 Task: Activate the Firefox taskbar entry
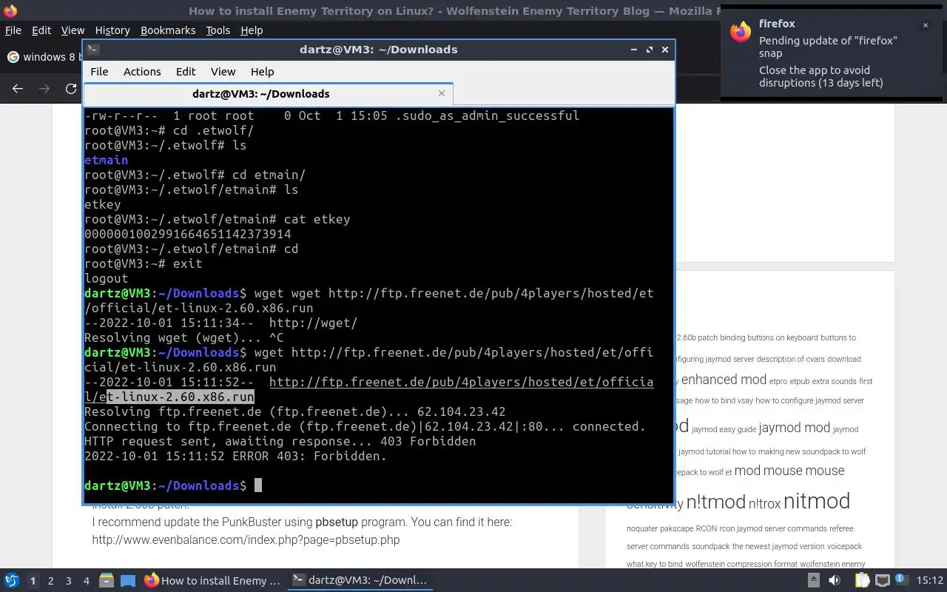(212, 581)
